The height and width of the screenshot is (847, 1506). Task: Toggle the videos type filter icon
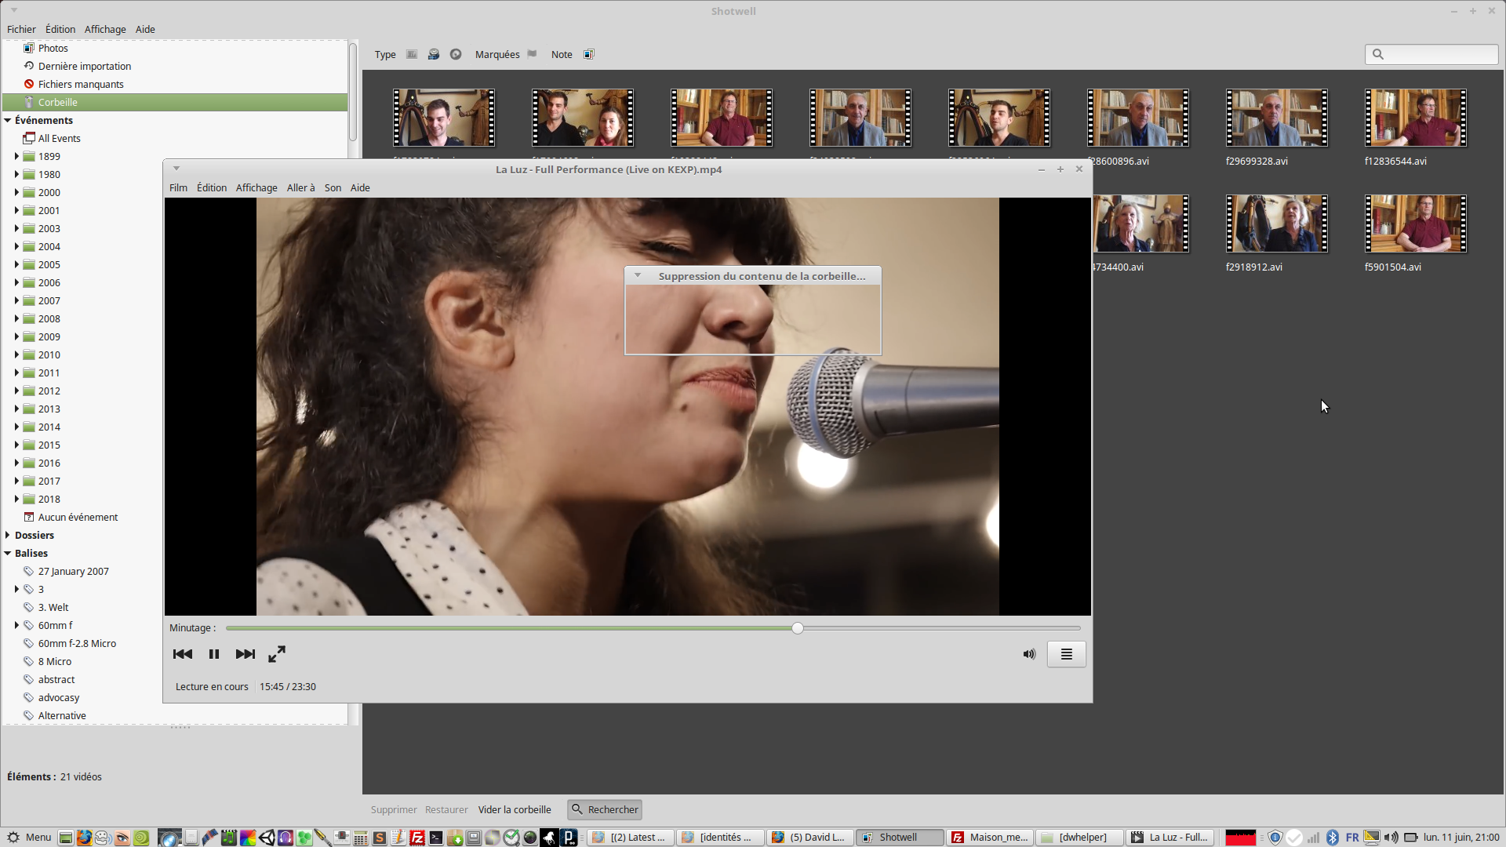(434, 54)
